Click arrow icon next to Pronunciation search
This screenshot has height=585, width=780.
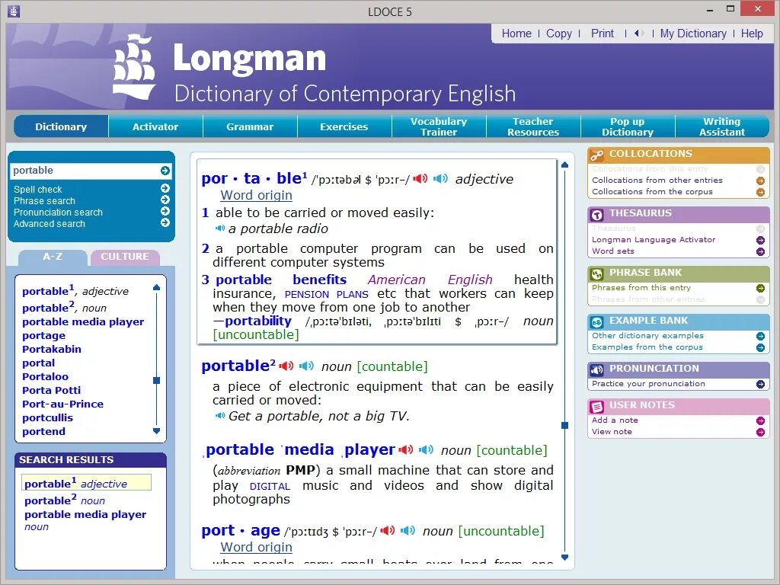165,211
